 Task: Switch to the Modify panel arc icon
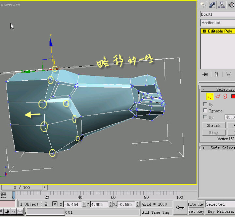(x=212, y=5)
